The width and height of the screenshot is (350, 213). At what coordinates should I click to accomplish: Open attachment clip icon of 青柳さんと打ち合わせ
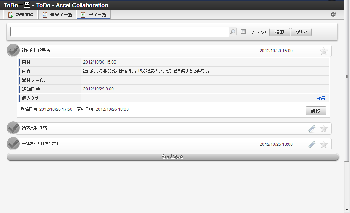312,144
